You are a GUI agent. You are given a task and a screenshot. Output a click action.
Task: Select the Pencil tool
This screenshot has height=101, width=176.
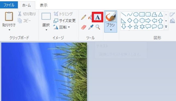[84, 17]
